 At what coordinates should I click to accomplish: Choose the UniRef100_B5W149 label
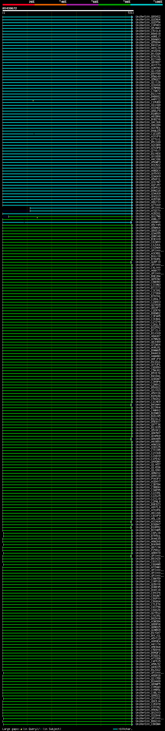[148, 76]
